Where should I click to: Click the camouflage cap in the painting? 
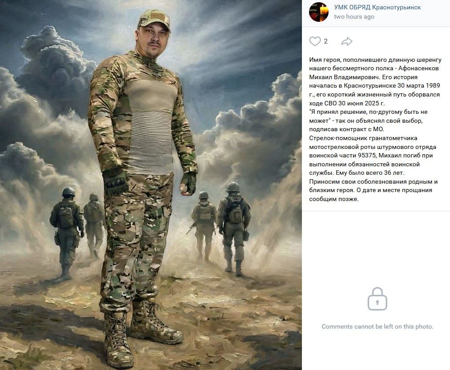154,19
